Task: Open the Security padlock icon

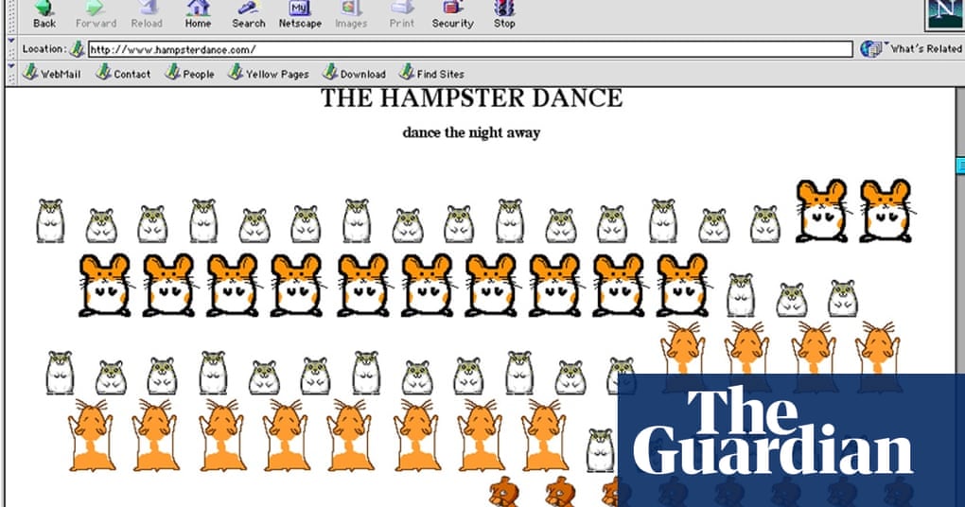Action: (x=453, y=8)
